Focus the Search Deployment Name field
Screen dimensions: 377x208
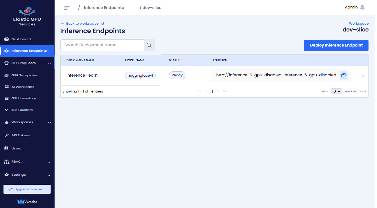tap(102, 45)
